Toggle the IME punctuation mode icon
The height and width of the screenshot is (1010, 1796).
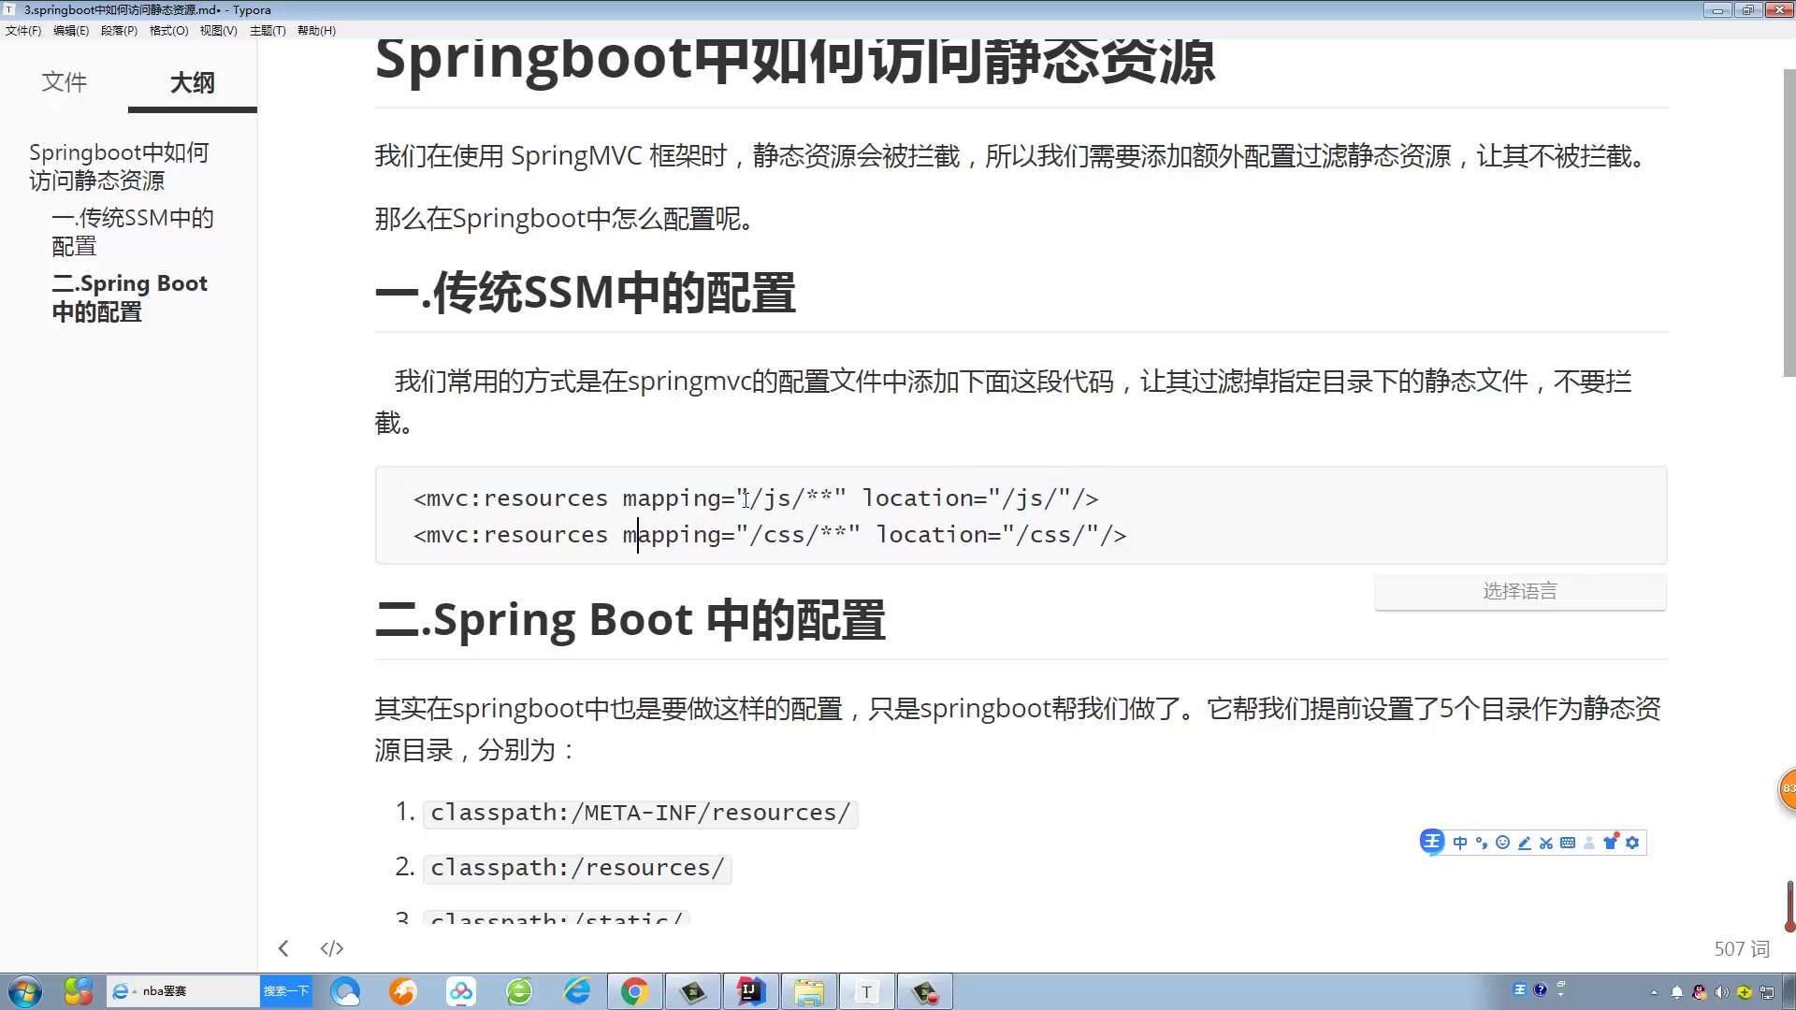1482,843
